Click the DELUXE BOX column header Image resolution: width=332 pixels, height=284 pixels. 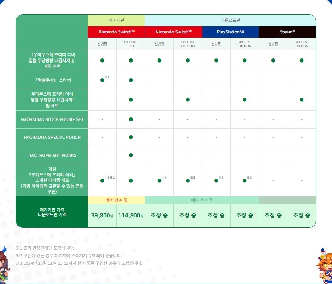point(131,44)
